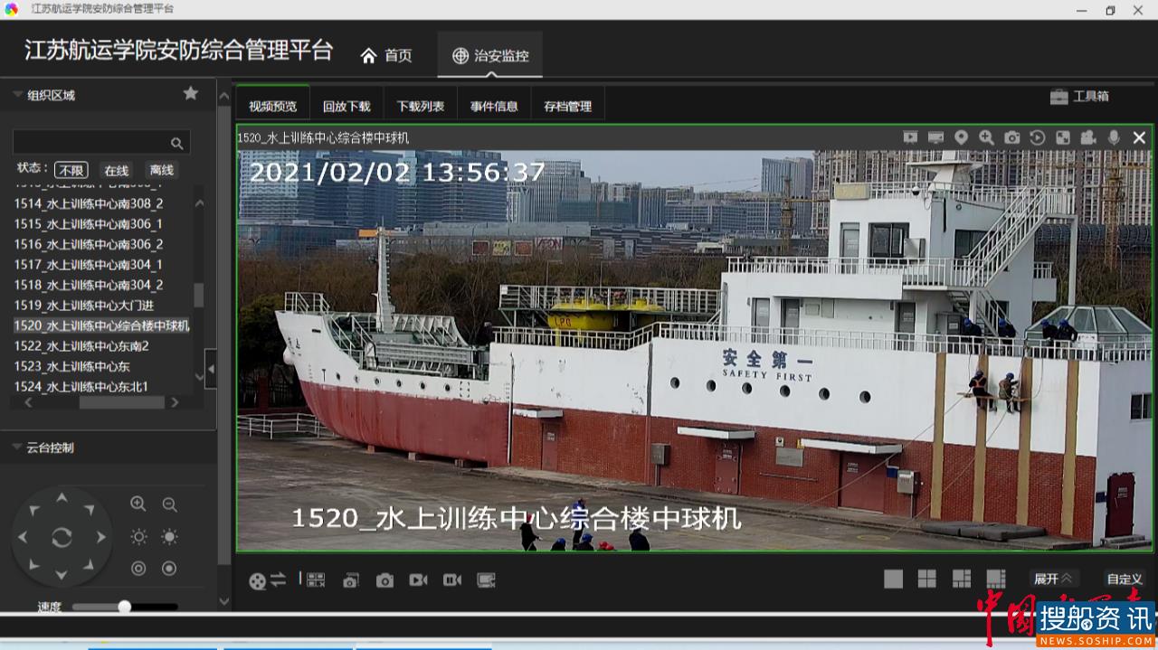Zoom in with the PTZ control
This screenshot has width=1158, height=650.
(138, 504)
